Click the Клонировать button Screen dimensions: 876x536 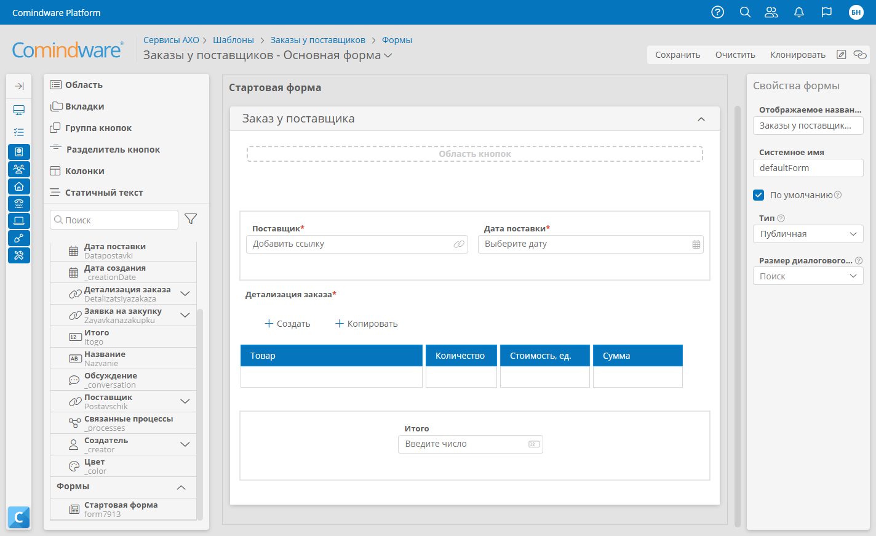tap(798, 55)
